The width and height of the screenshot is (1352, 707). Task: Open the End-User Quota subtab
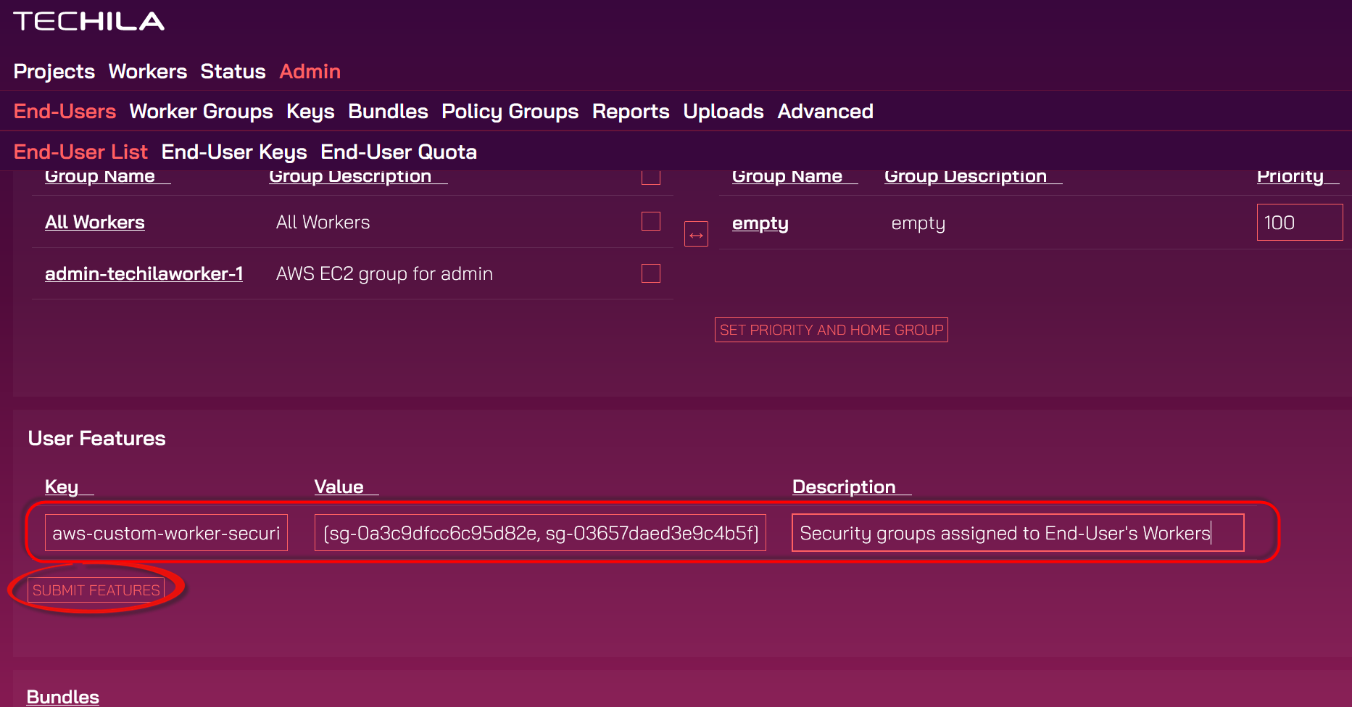pyautogui.click(x=399, y=152)
